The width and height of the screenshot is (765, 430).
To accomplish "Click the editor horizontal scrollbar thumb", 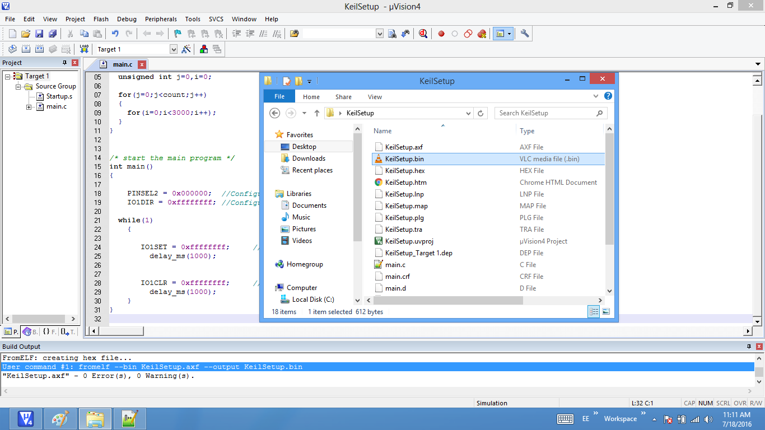I will pyautogui.click(x=121, y=331).
